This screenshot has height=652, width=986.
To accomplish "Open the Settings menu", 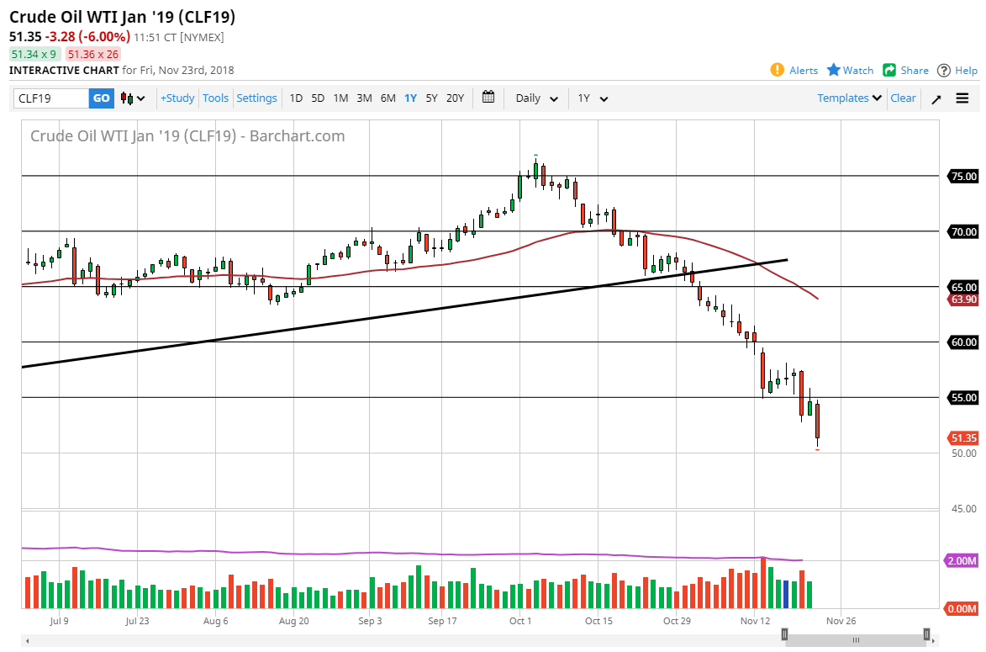I will click(256, 98).
